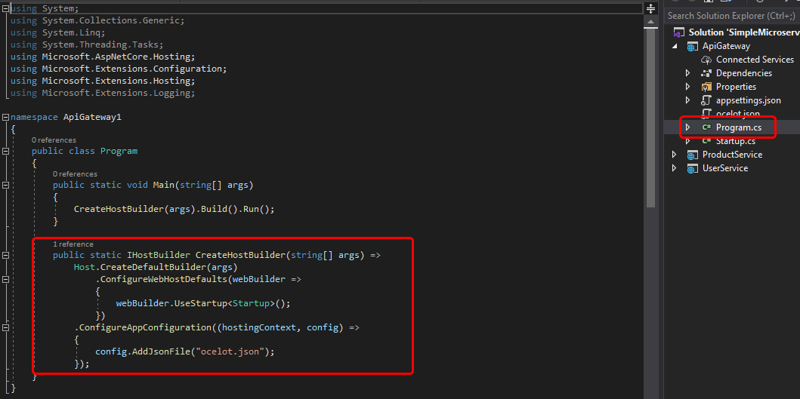Collapse the namespace ApiGateway1 block

click(5, 118)
